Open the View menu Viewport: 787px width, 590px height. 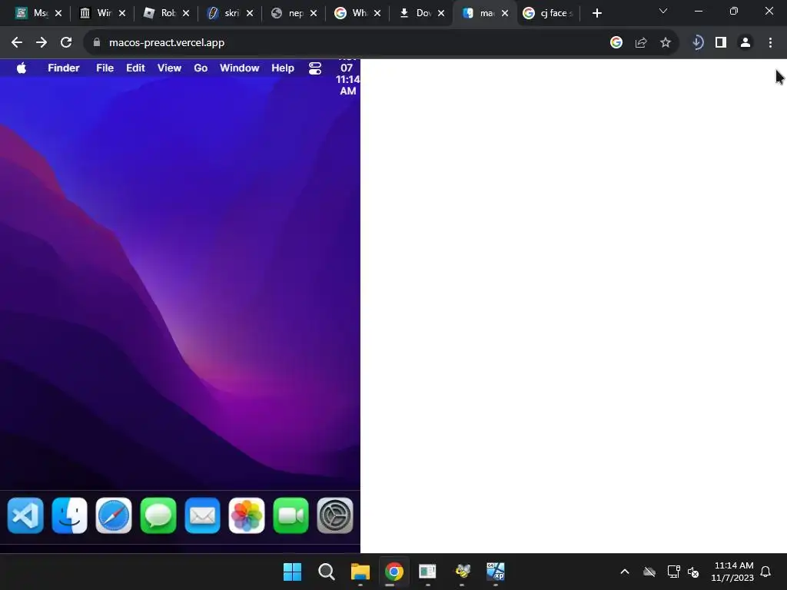point(169,68)
